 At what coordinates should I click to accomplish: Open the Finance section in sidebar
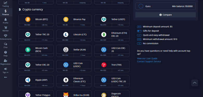[5, 12]
